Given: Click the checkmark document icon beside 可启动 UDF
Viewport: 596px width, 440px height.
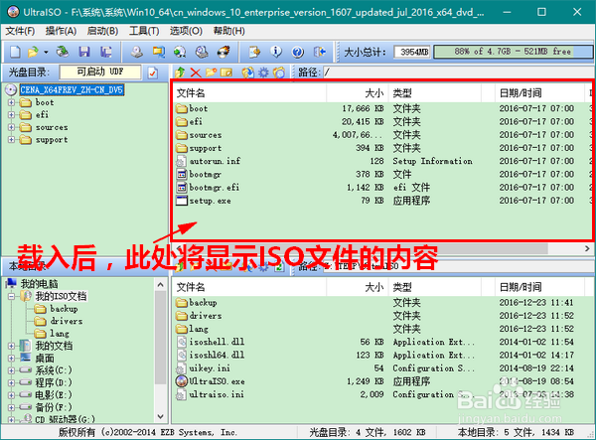Looking at the screenshot, I should click(x=153, y=73).
